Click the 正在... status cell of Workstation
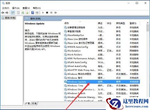This screenshot has height=110, width=150. tap(110, 51)
